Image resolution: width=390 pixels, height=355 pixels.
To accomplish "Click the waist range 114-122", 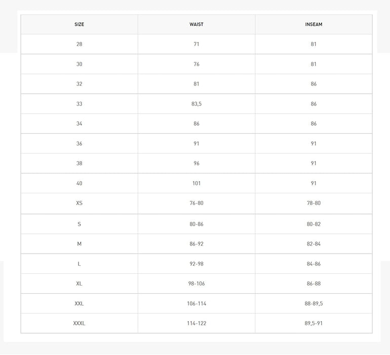I will tap(197, 324).
